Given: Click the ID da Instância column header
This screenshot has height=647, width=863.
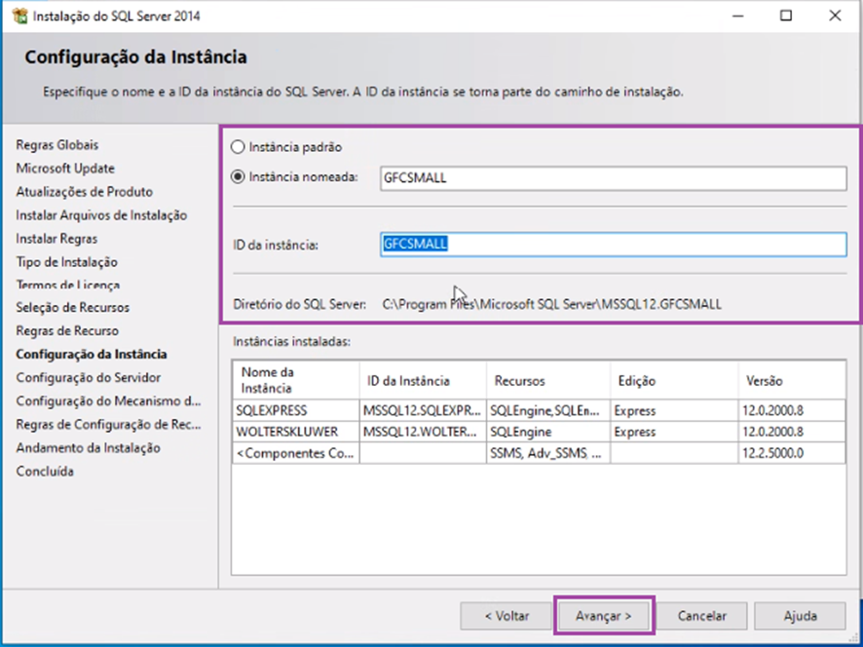Looking at the screenshot, I should 423,380.
